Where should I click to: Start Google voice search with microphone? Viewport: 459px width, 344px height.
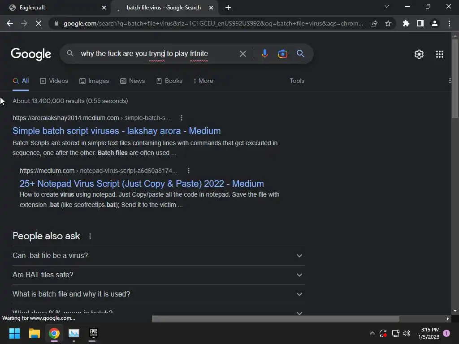coord(264,54)
